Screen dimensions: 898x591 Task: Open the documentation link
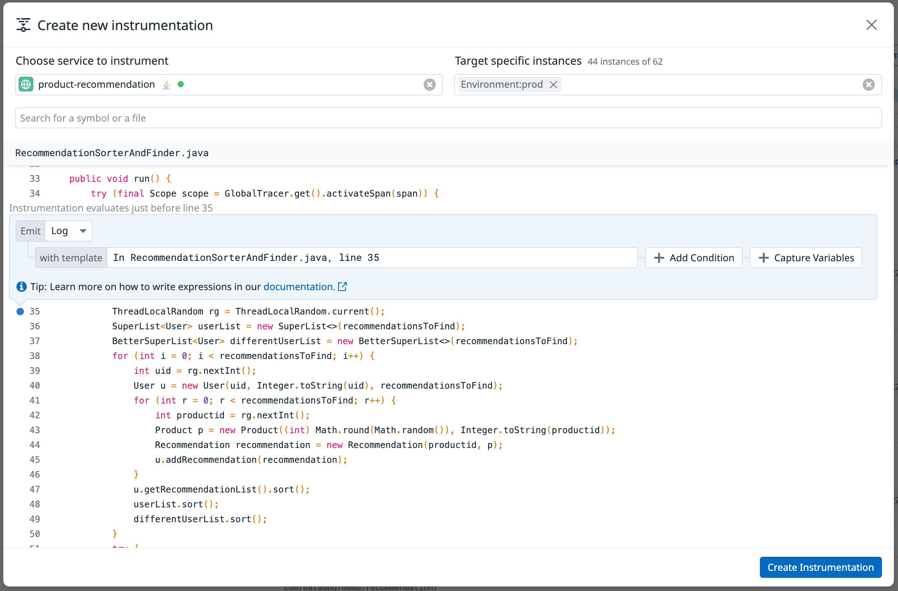click(x=299, y=286)
